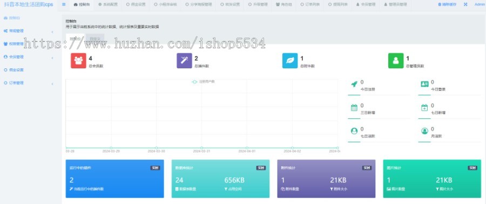Switch to the 佣金设置 top tab
This screenshot has height=204, width=486.
click(136, 5)
